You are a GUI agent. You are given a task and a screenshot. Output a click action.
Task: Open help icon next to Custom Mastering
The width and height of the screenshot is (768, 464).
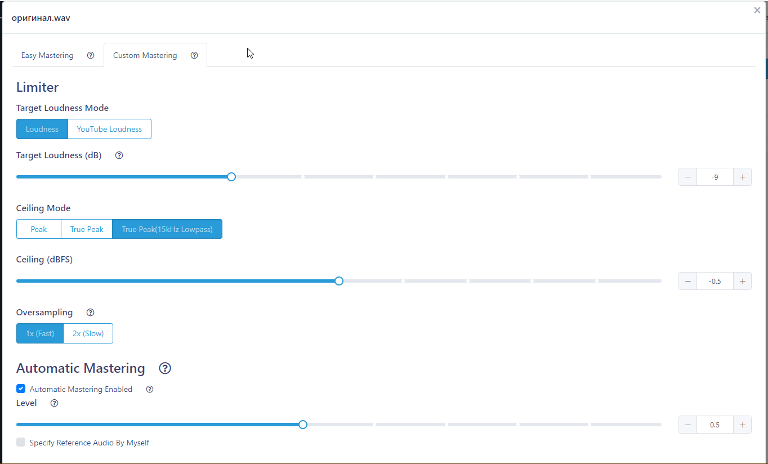click(194, 55)
